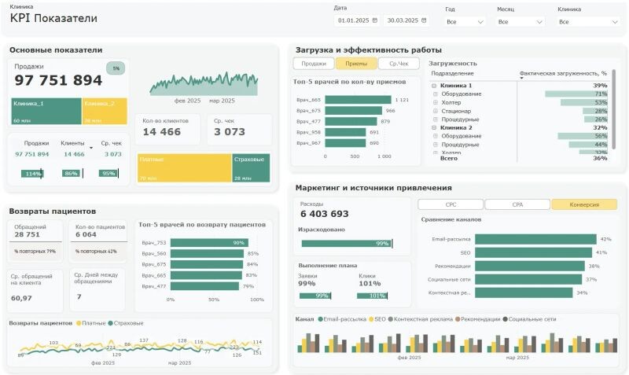Select the Конверсия toggle button
Viewport: 629px width, 375px height.
[585, 204]
